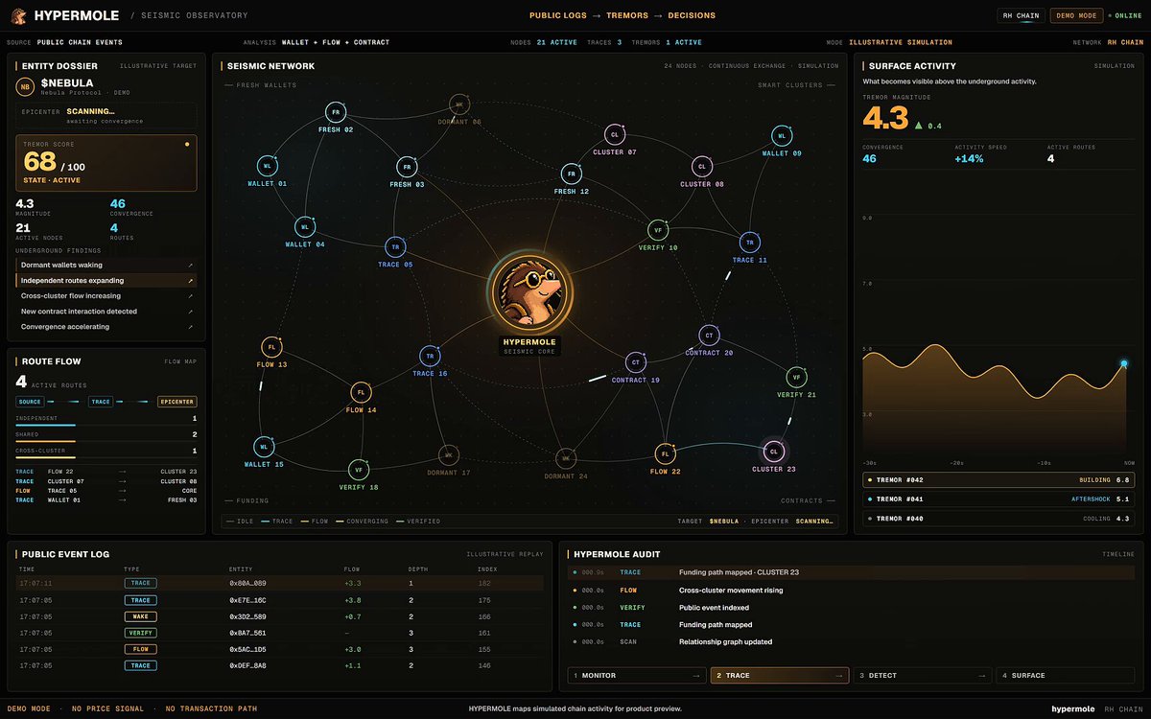Select the FRESH 12 node icon
This screenshot has height=719, width=1151.
[x=572, y=174]
